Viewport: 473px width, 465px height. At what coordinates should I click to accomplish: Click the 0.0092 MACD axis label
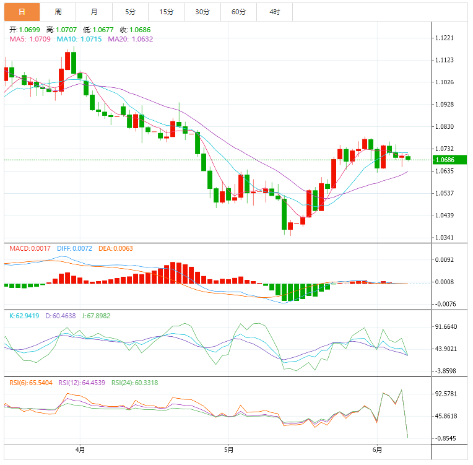pos(445,260)
